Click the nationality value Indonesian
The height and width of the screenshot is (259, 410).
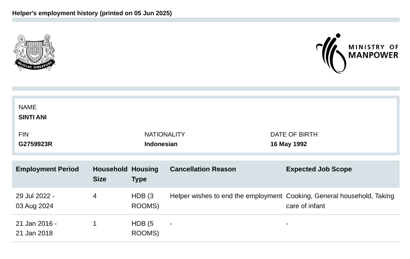pos(161,144)
